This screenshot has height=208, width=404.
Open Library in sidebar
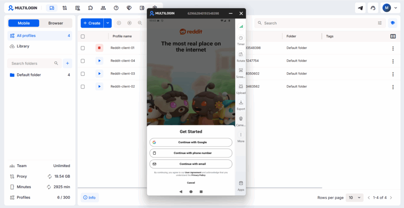point(40,46)
